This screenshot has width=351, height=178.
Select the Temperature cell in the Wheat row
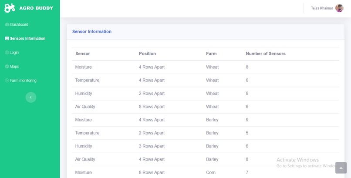tap(87, 80)
